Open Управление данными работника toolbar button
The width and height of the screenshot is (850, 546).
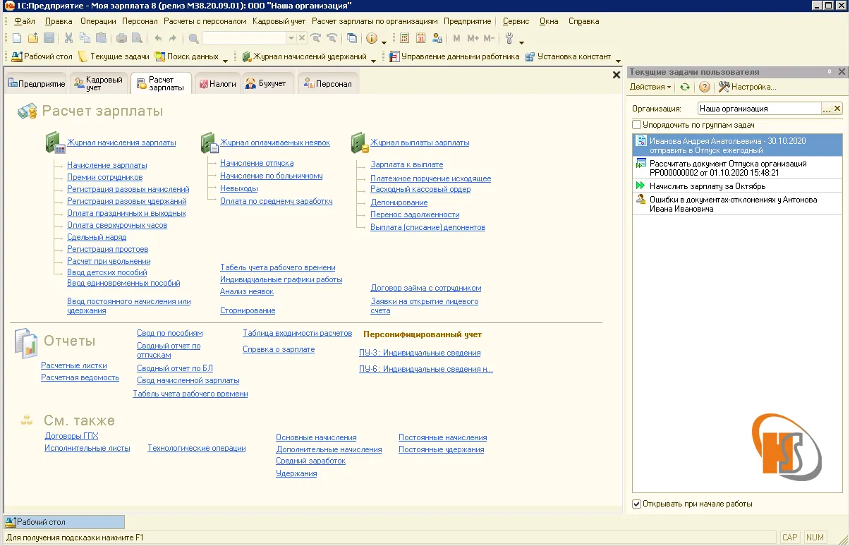coord(454,56)
